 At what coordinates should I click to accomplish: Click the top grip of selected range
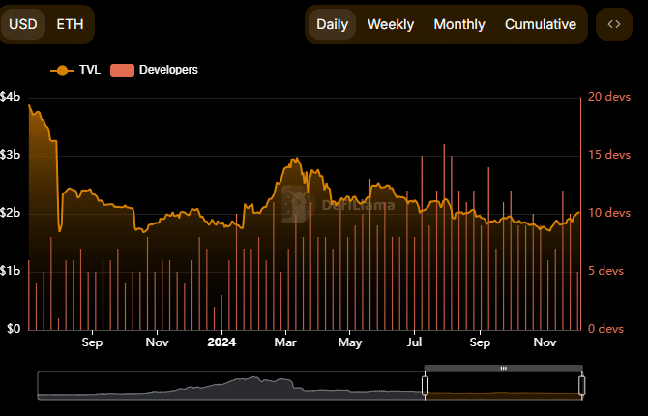click(x=503, y=369)
